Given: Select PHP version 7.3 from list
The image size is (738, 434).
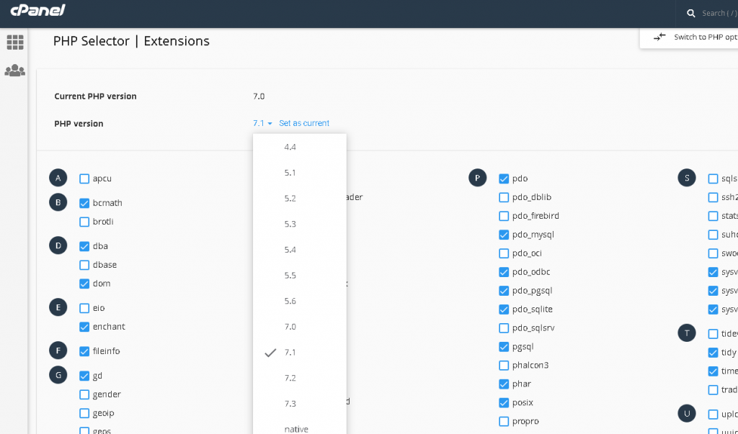Looking at the screenshot, I should pyautogui.click(x=290, y=404).
